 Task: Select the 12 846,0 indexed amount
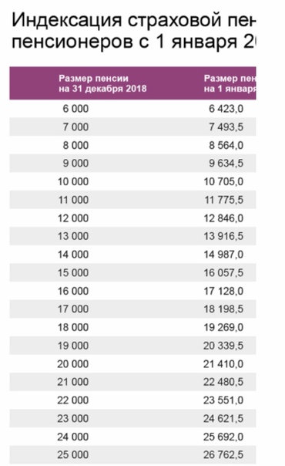(x=223, y=218)
